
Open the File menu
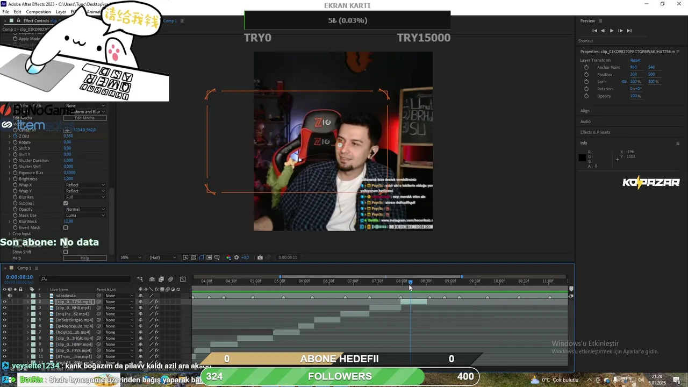pos(6,12)
